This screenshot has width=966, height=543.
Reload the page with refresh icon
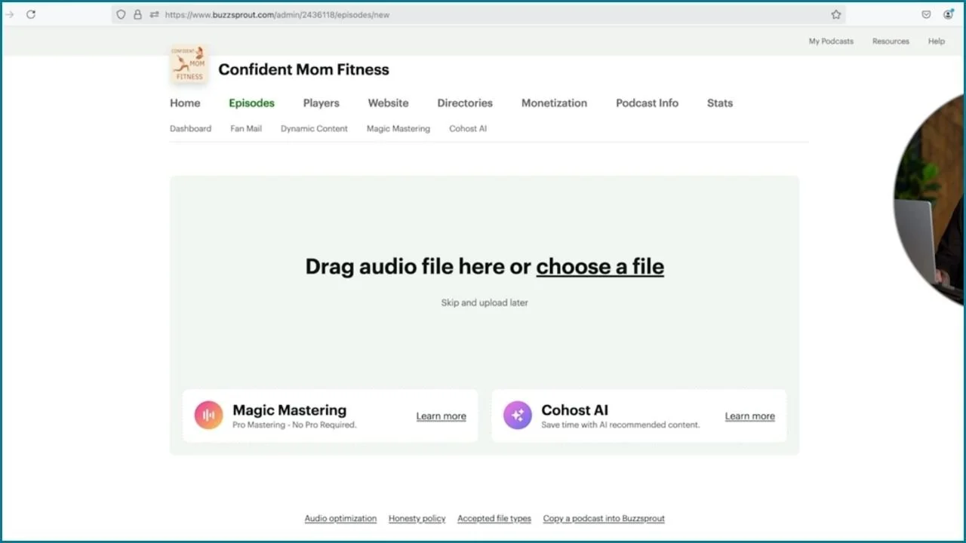pyautogui.click(x=31, y=14)
